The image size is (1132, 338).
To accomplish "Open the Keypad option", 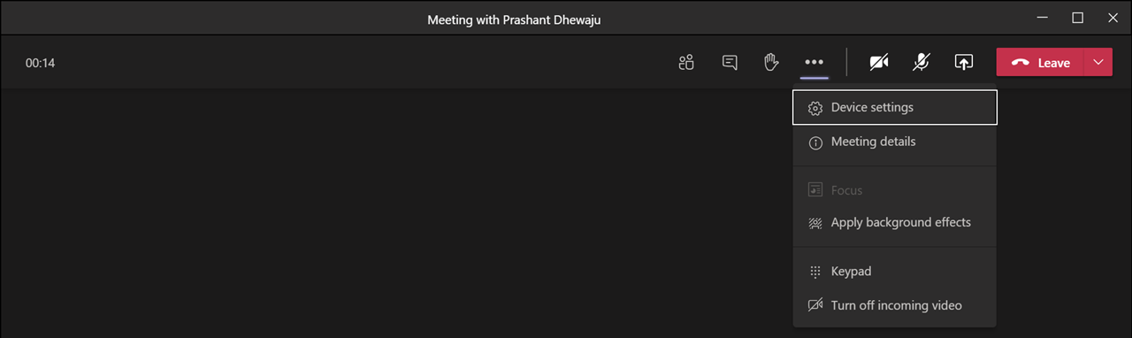I will point(895,272).
